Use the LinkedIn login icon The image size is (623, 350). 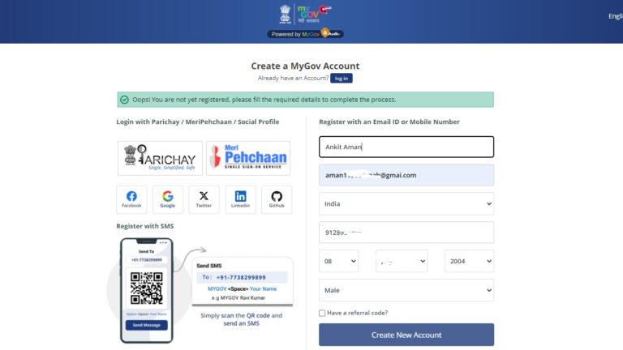pos(240,199)
